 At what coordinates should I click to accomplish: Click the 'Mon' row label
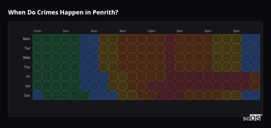pos(26,39)
